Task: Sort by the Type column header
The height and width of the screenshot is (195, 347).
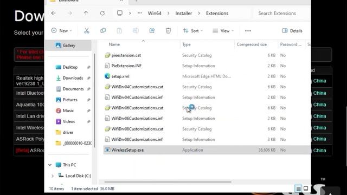Action: click(187, 44)
